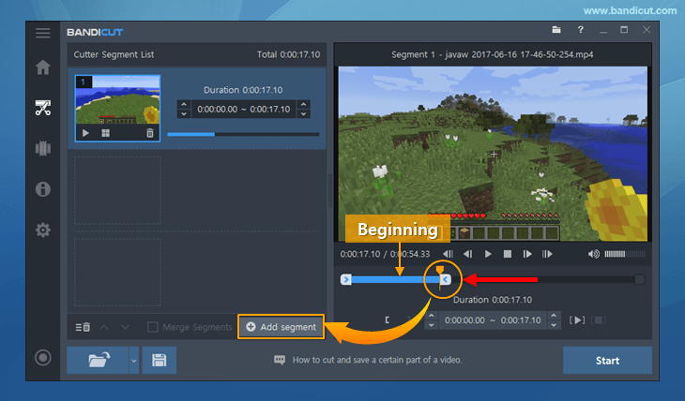
Task: Increase segment 1 start time in list
Action: 184,104
